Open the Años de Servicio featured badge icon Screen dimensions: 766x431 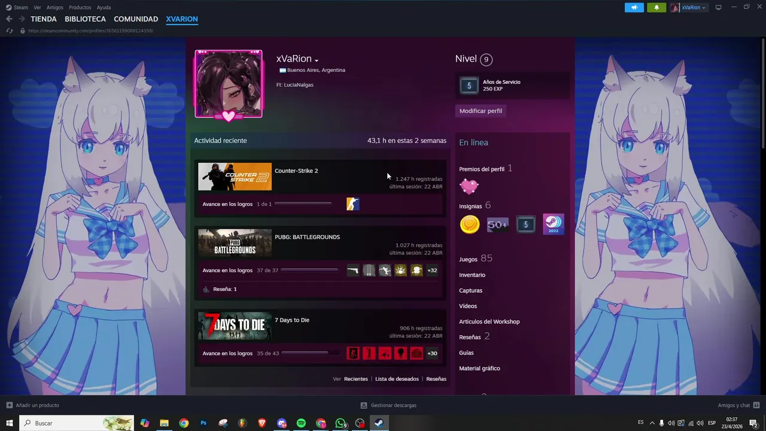(x=469, y=86)
